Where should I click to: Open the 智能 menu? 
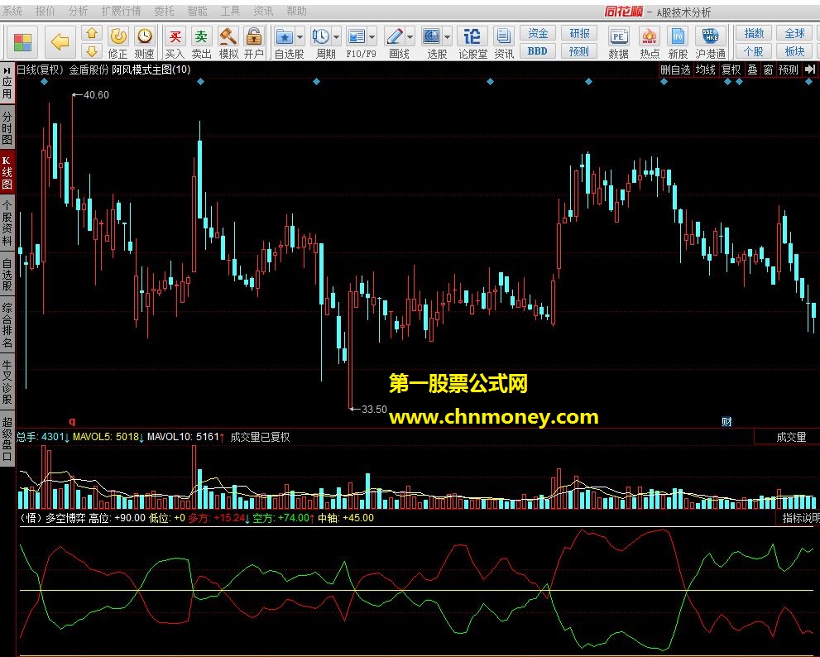click(x=197, y=11)
